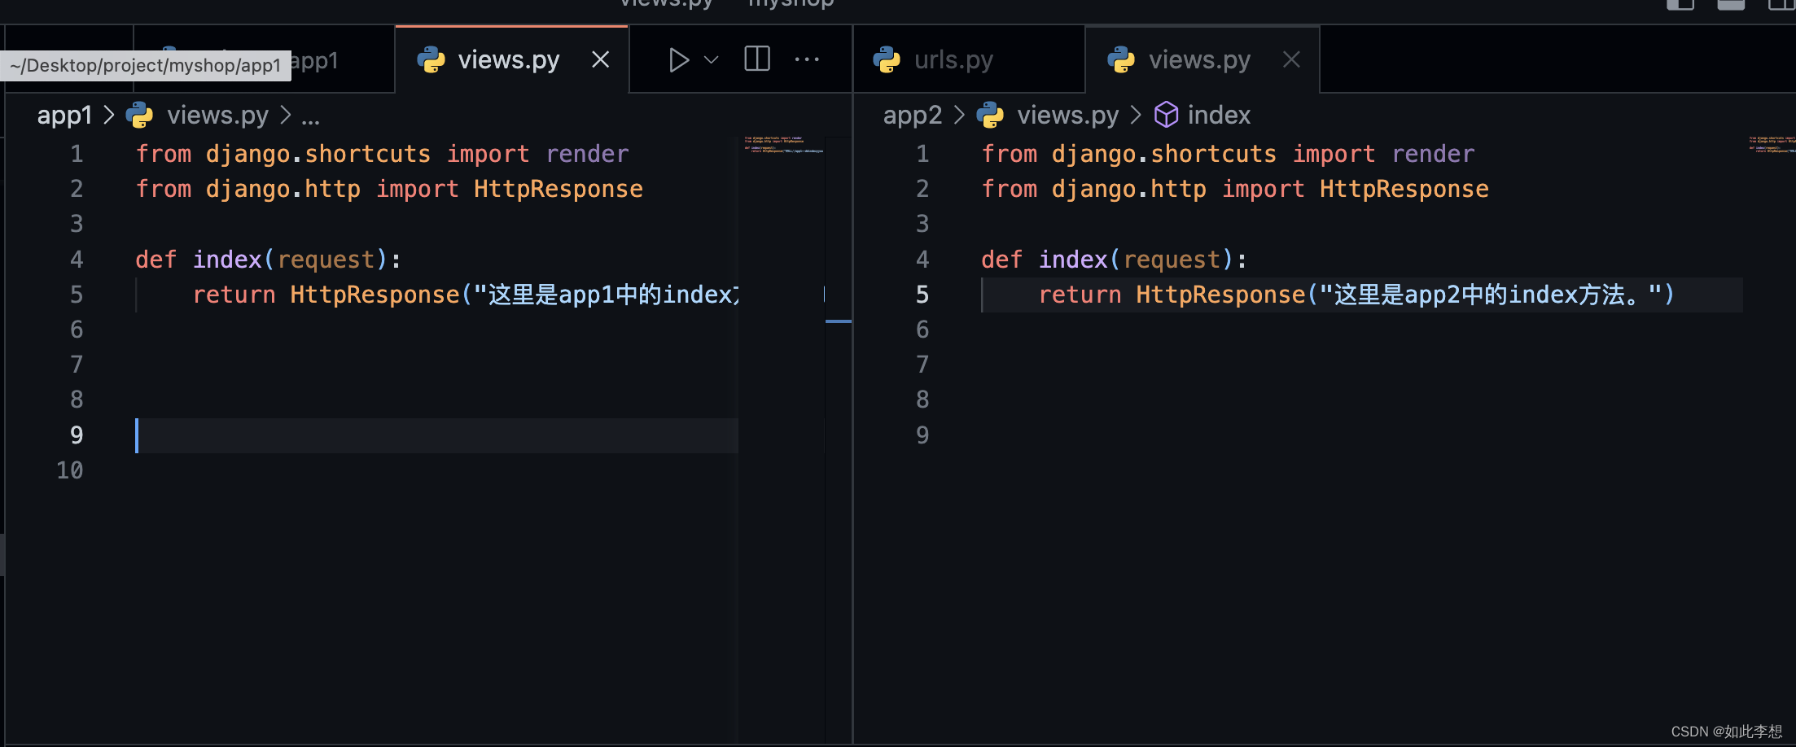Click views.py in the left breadcrumb
1796x747 pixels.
pyautogui.click(x=217, y=116)
